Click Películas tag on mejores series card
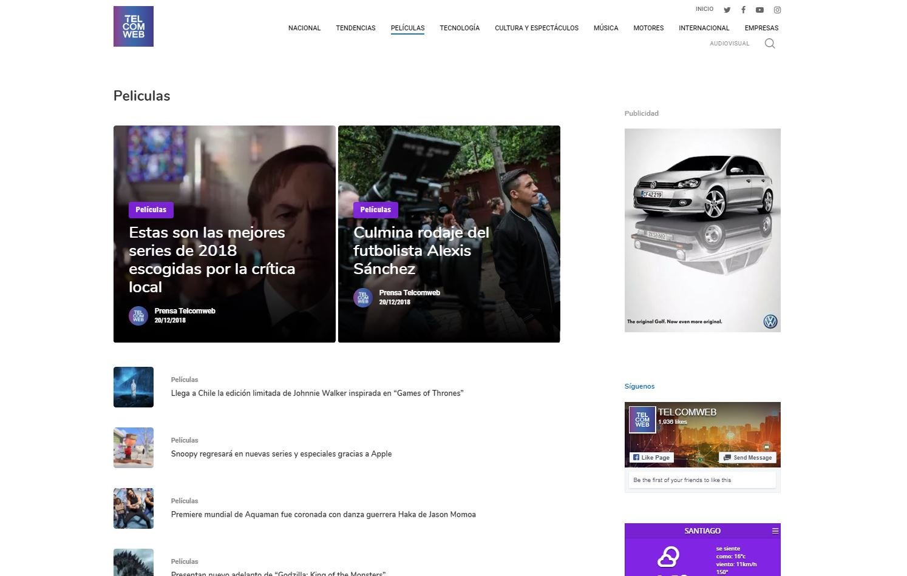This screenshot has height=576, width=907. 151,210
